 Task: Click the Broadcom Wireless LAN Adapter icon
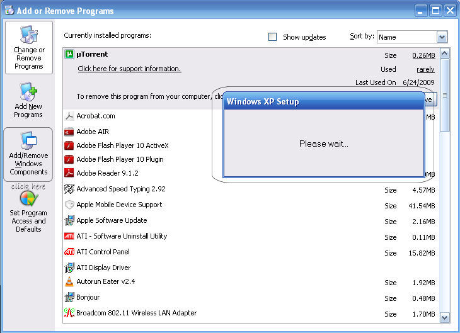click(x=69, y=313)
